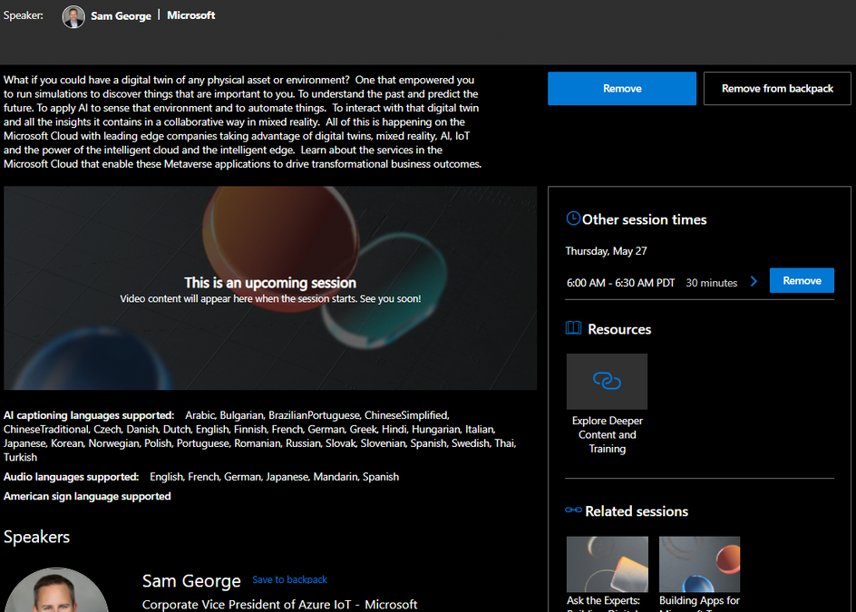Click the Related sessions chain icon
856x612 pixels.
tap(573, 510)
